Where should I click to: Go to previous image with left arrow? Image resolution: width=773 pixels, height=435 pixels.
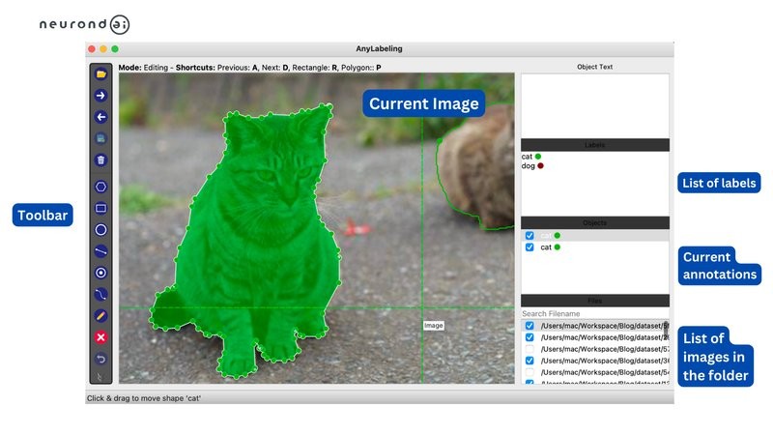[100, 117]
